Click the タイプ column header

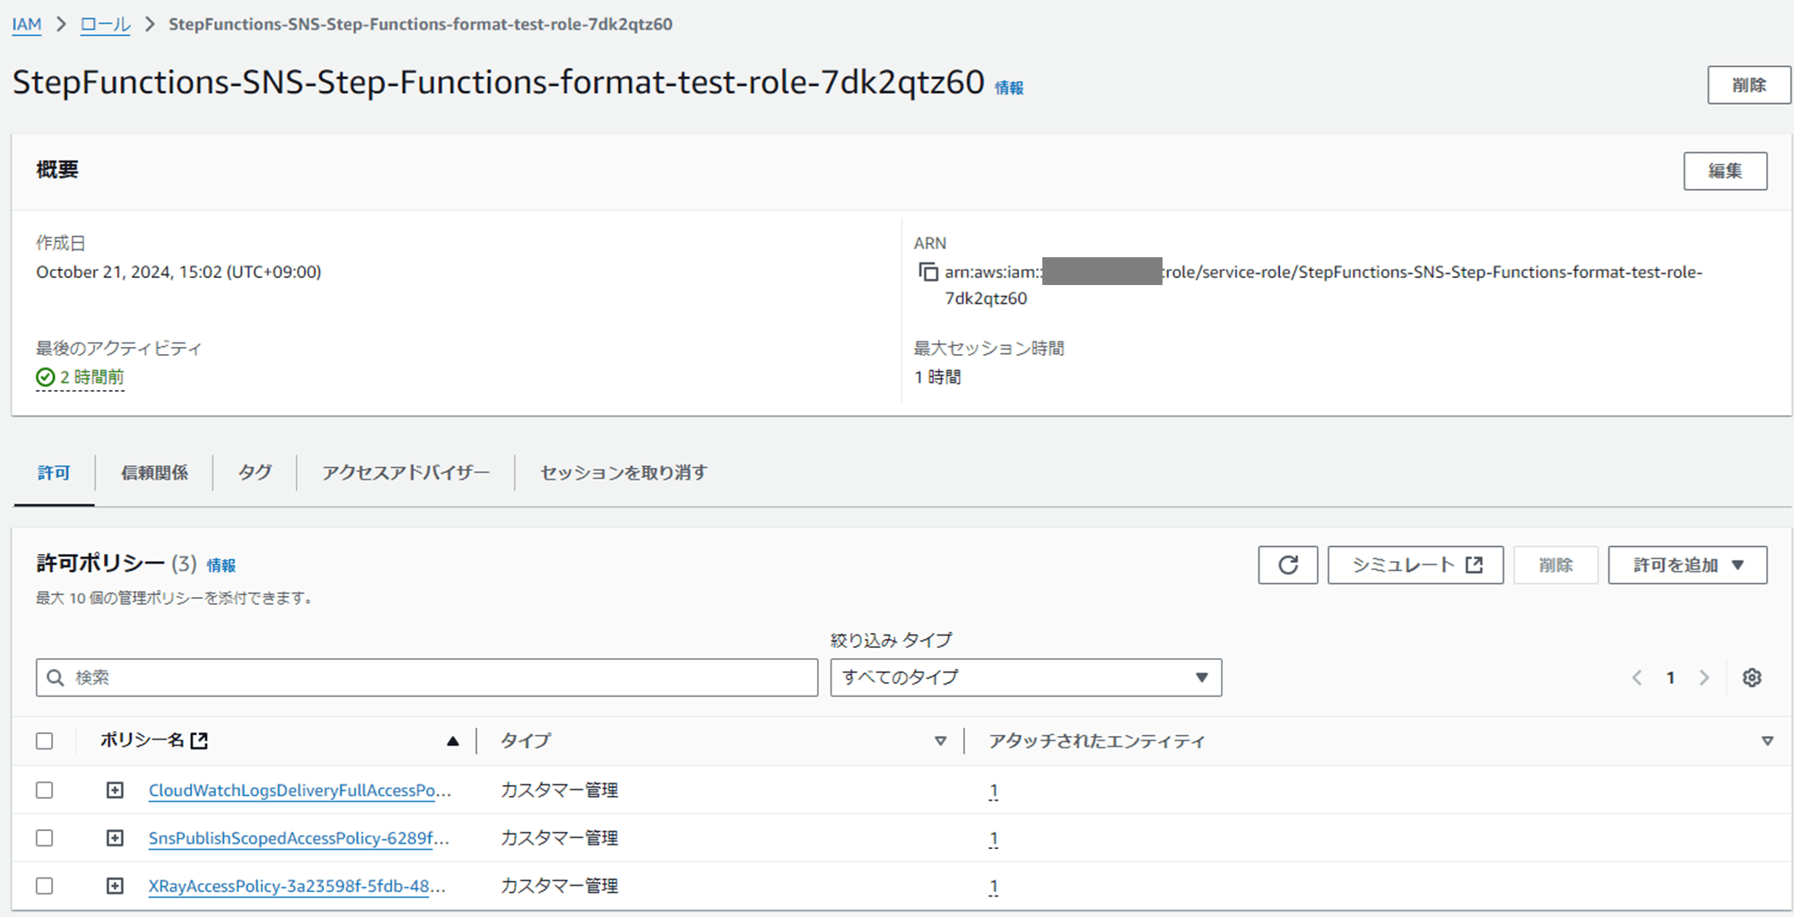pos(526,741)
